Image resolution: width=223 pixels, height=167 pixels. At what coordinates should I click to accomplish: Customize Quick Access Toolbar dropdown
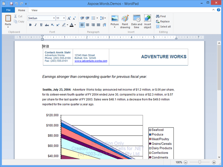26,4
